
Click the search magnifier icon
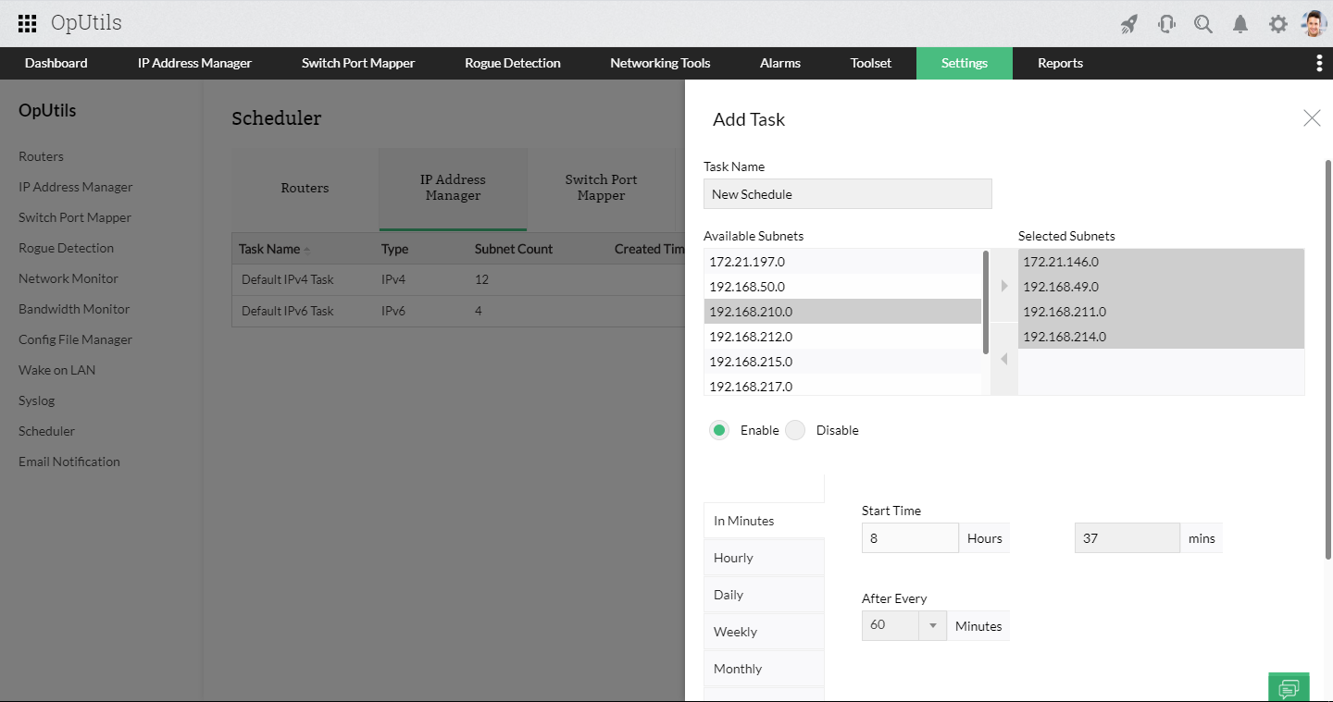(x=1203, y=24)
